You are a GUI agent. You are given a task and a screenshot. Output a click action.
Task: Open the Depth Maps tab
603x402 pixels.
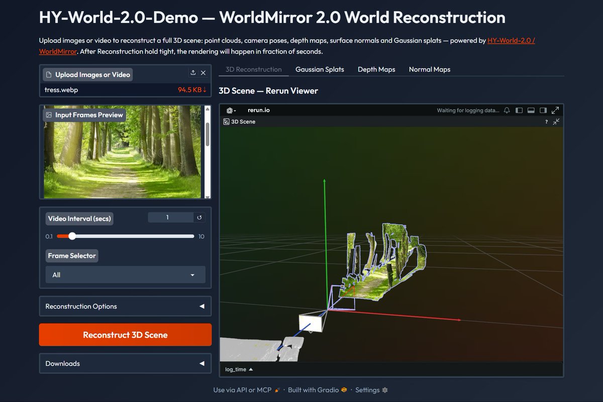(x=376, y=69)
